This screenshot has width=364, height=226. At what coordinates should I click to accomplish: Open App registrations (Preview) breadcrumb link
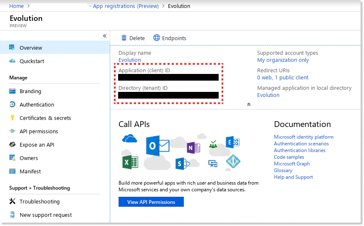click(x=126, y=6)
